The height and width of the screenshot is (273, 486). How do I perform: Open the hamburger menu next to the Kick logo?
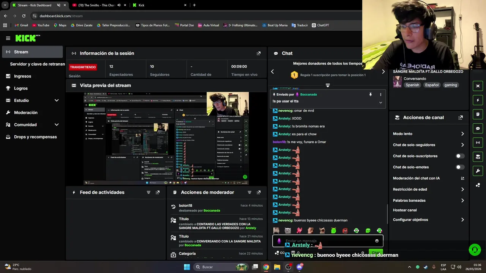[8, 38]
